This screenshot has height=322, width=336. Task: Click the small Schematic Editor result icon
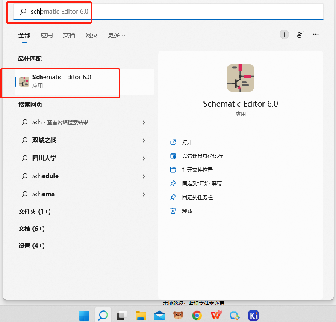coord(24,82)
